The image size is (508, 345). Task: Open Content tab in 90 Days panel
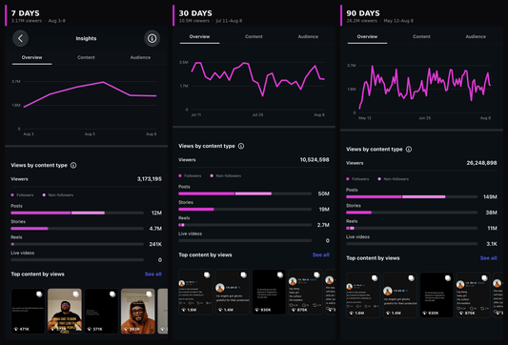[x=421, y=36]
